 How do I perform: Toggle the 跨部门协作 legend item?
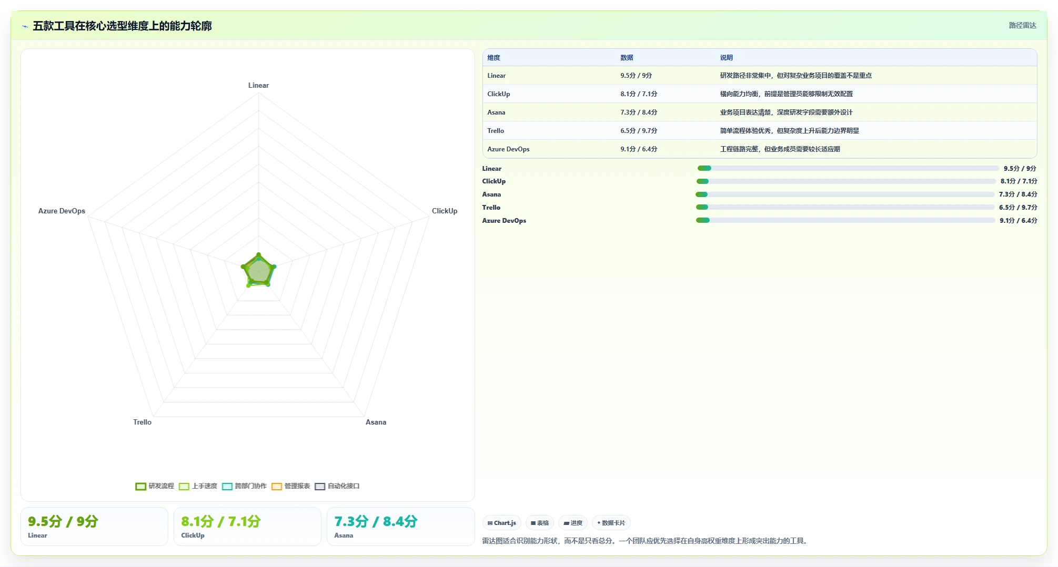pyautogui.click(x=244, y=486)
